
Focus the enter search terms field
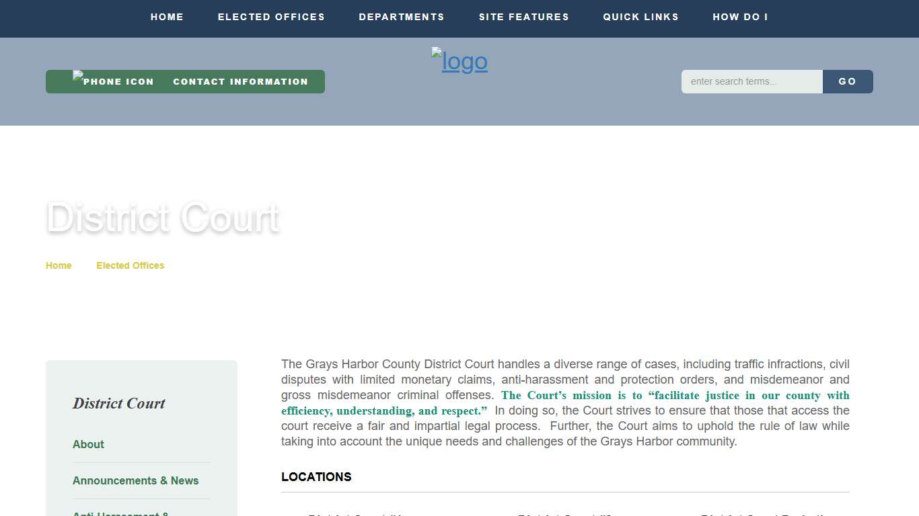click(x=751, y=81)
